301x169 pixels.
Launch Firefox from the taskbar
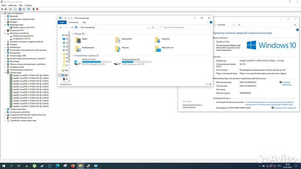73,166
